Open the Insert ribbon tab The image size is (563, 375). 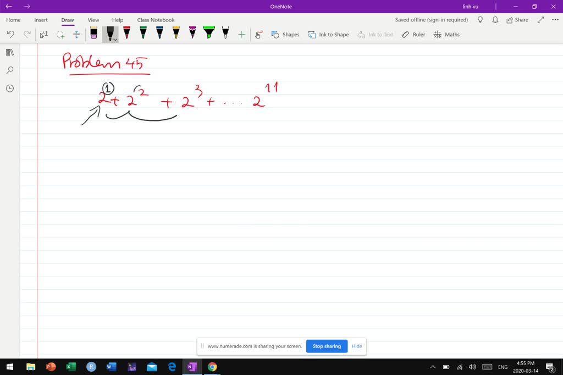[x=41, y=20]
